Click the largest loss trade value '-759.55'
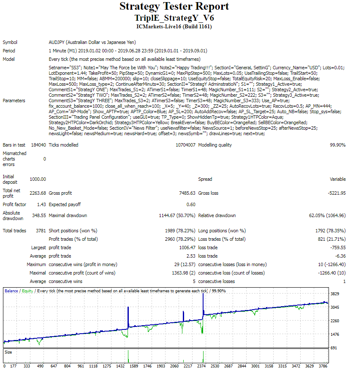The height and width of the screenshot is (370, 353). (338, 248)
